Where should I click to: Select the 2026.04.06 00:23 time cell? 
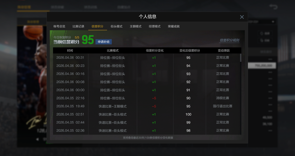(x=70, y=66)
